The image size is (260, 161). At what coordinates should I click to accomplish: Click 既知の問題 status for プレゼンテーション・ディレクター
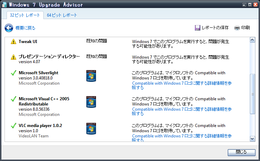[96, 57]
